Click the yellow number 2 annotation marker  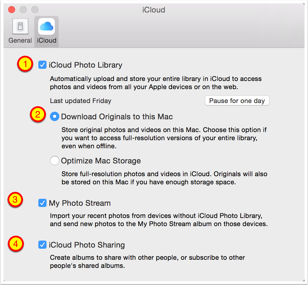click(x=38, y=114)
